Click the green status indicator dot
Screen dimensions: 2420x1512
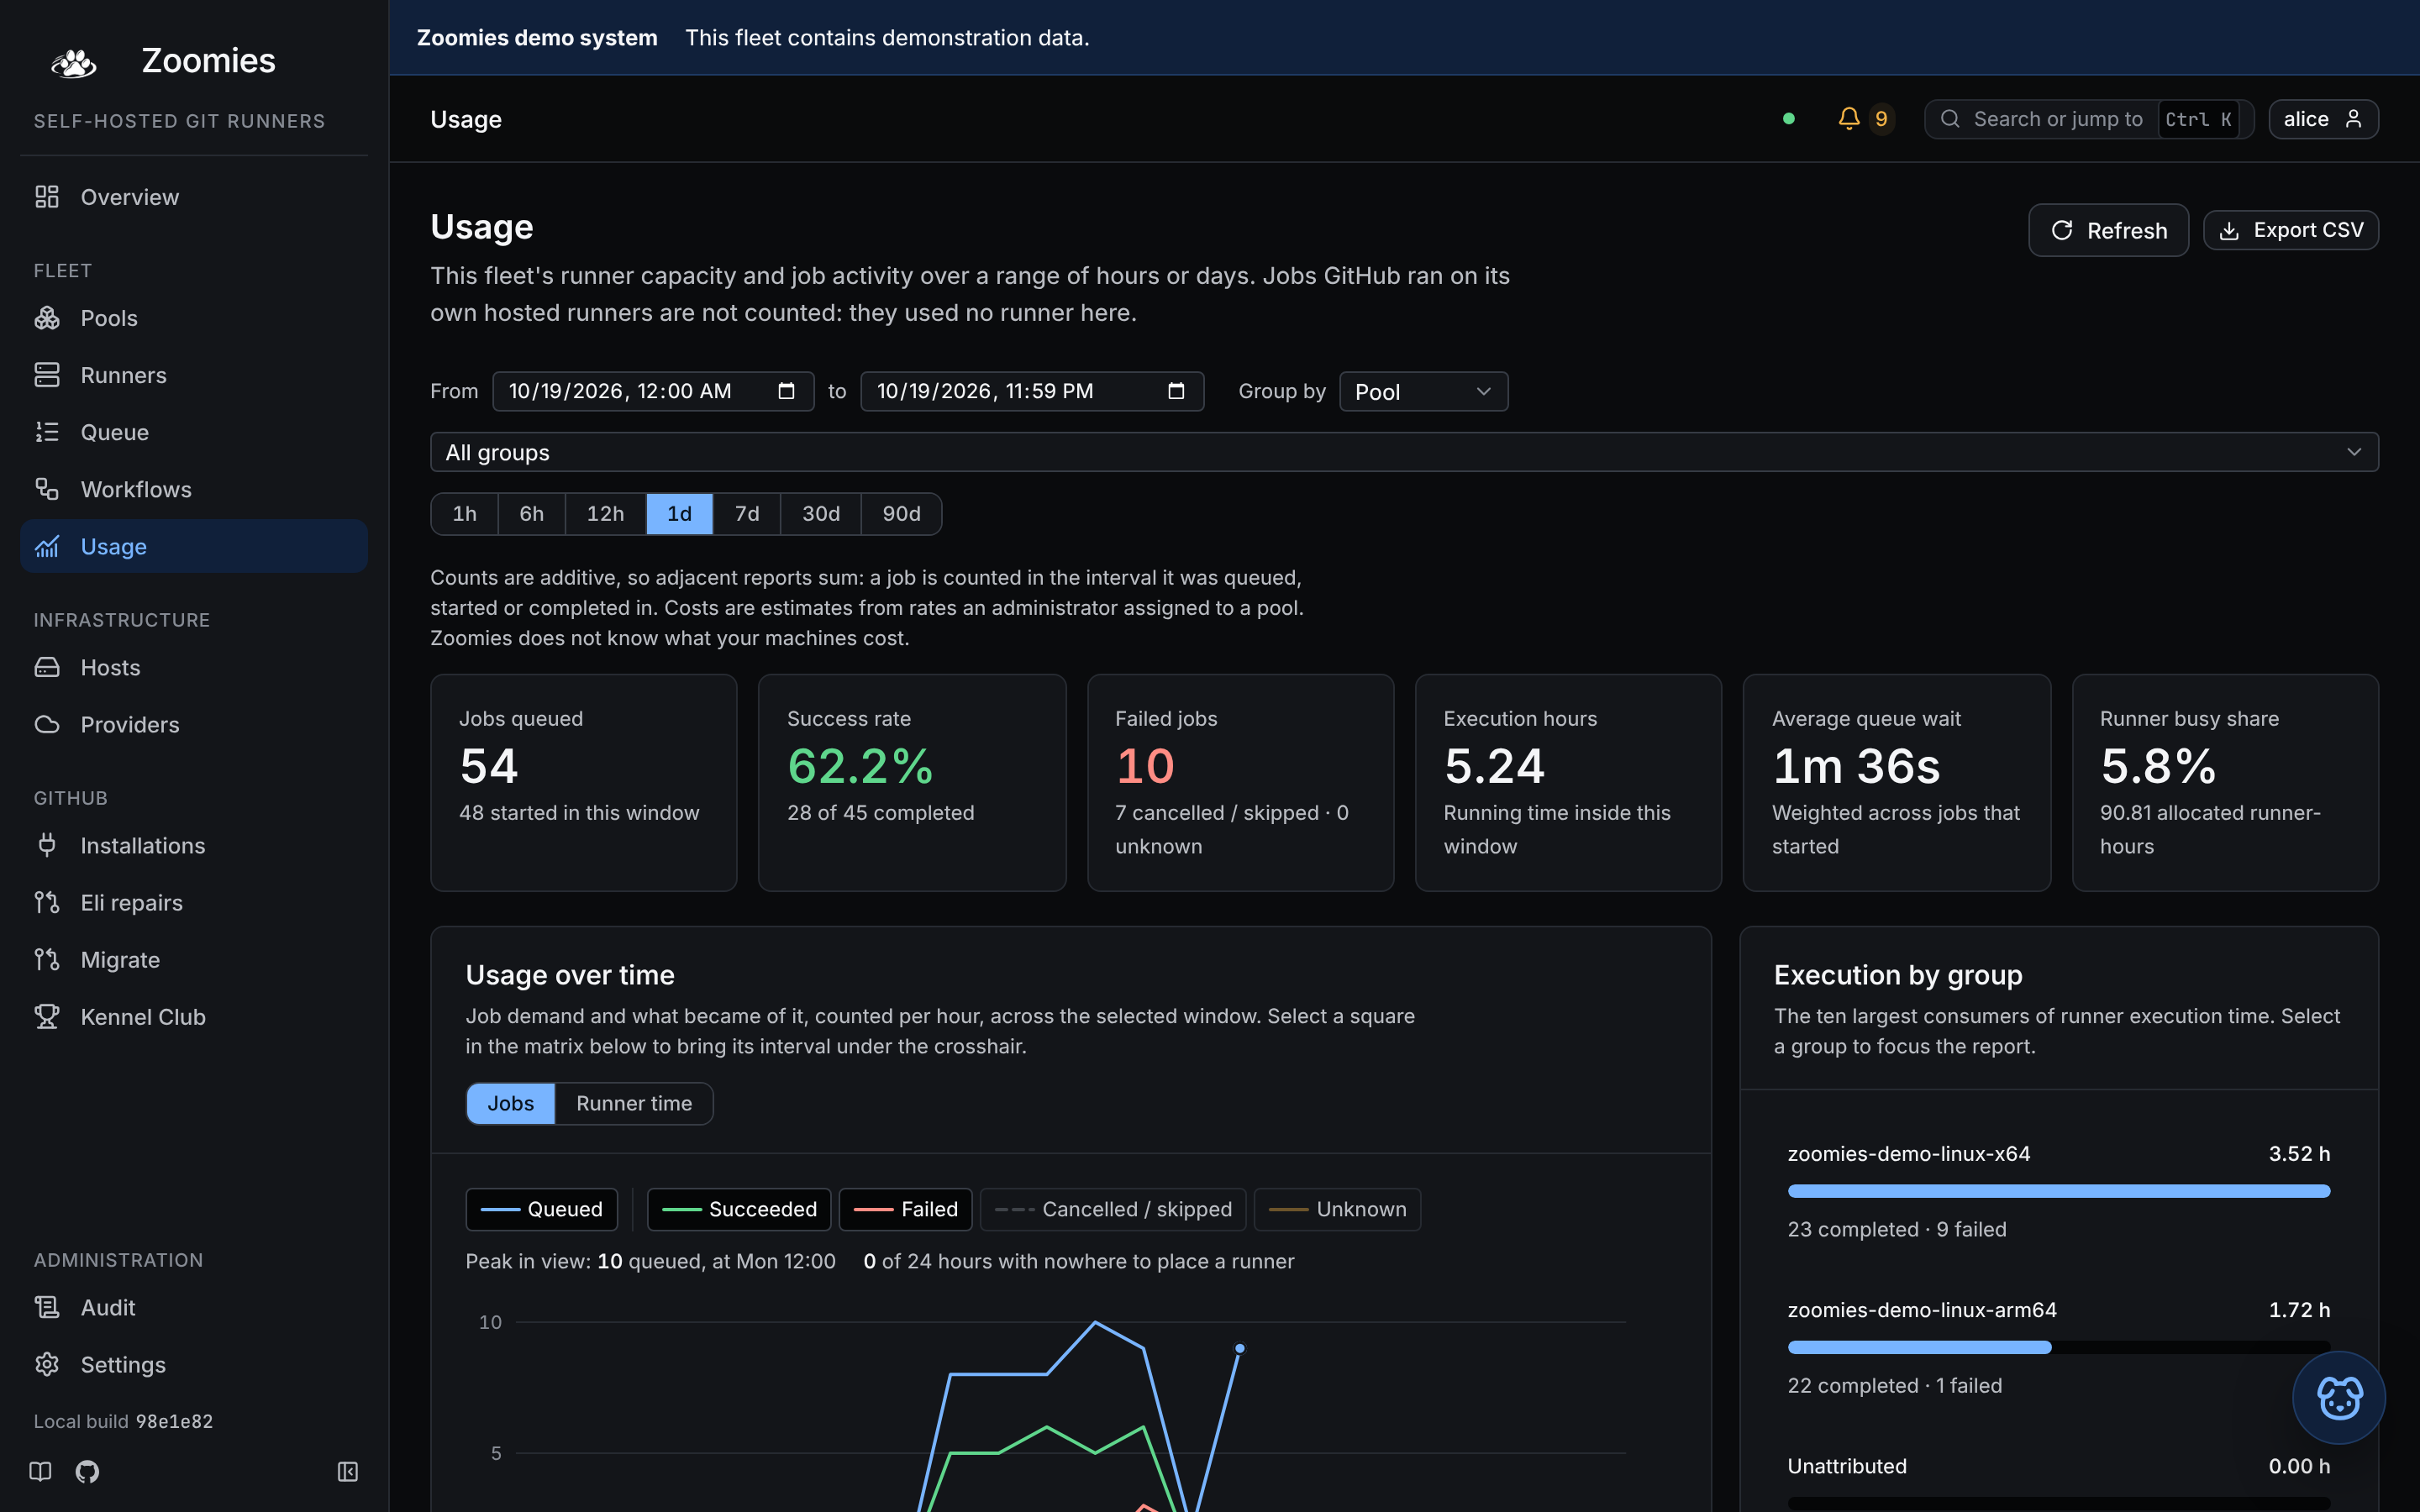coord(1788,119)
